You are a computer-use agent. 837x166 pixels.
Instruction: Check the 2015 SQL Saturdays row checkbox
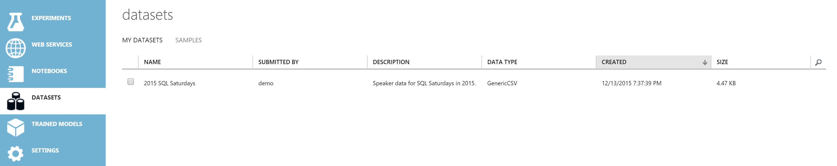[131, 82]
